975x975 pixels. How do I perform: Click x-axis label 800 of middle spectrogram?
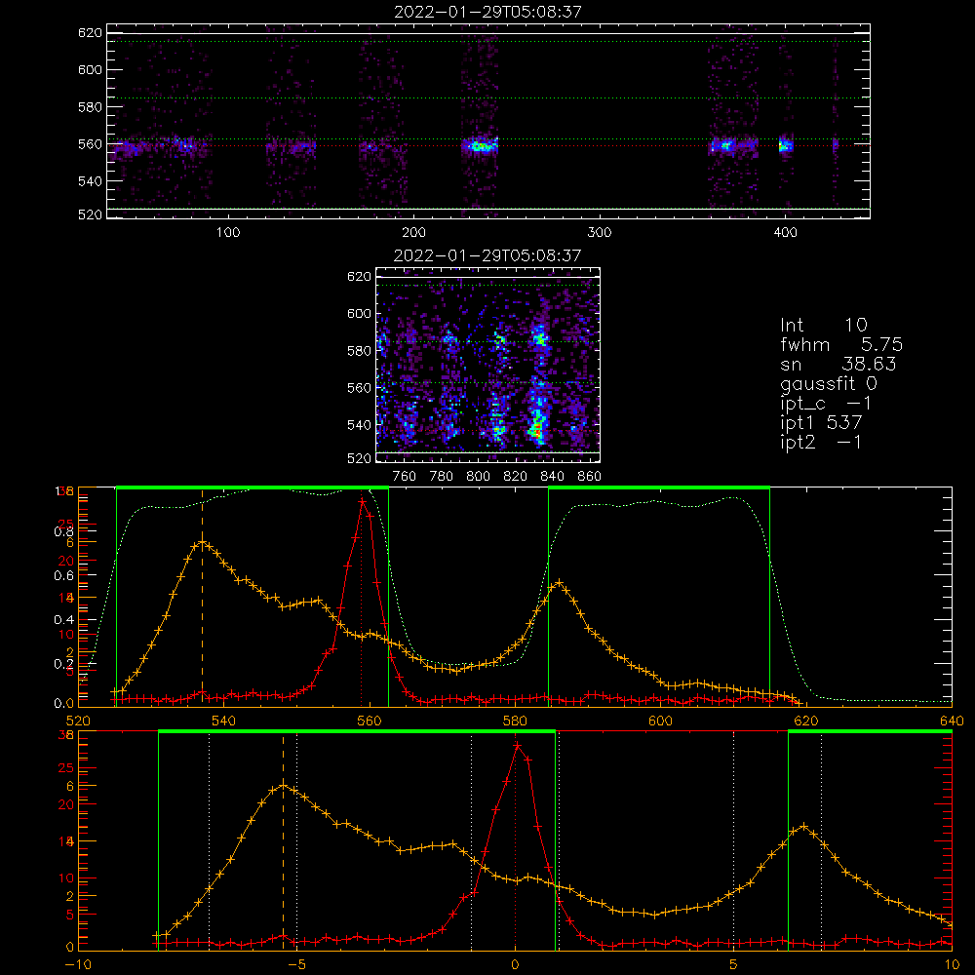click(478, 477)
